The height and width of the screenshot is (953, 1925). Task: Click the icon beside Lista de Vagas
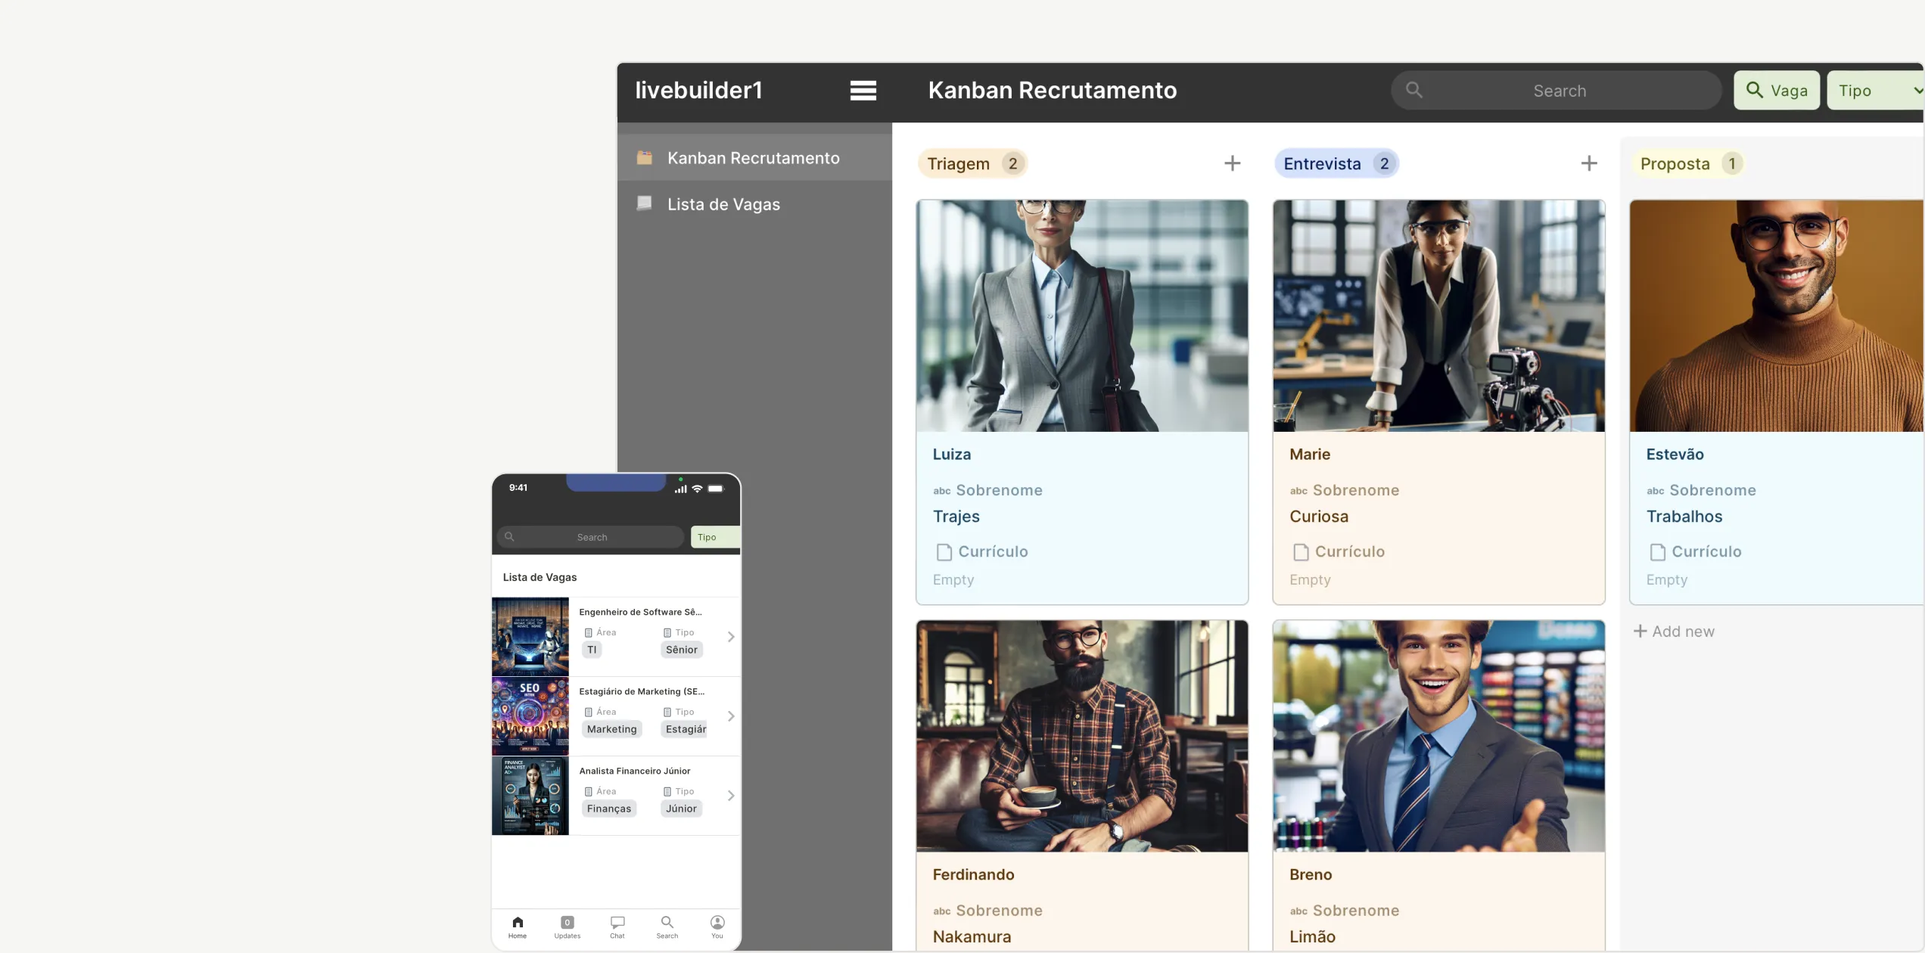click(644, 203)
